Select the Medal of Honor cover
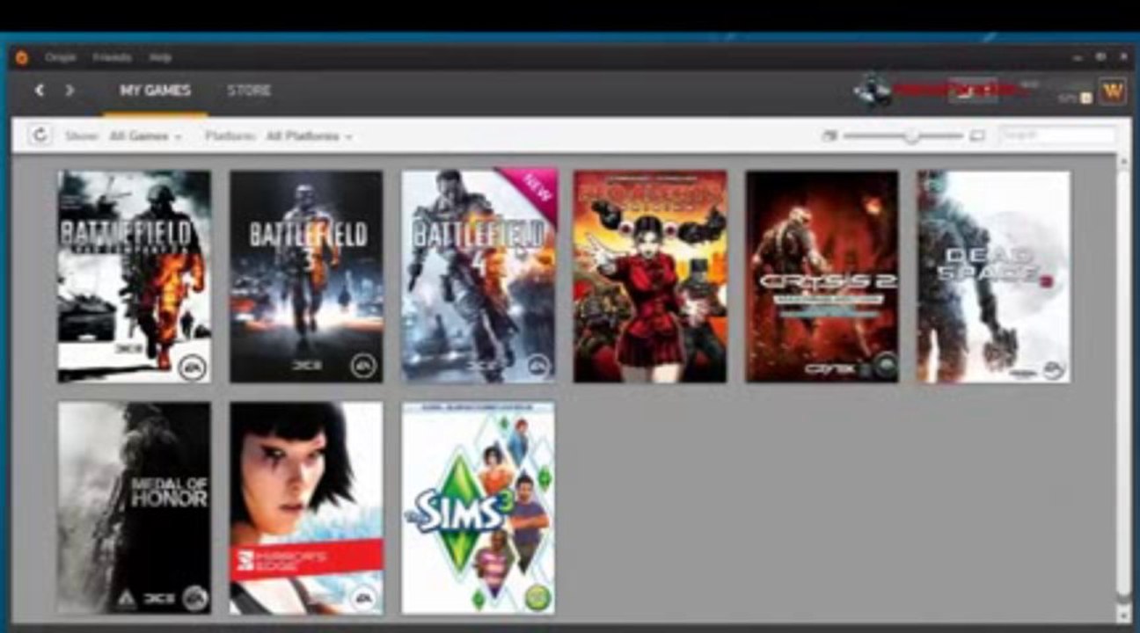Viewport: 1140px width, 633px height. click(x=135, y=508)
